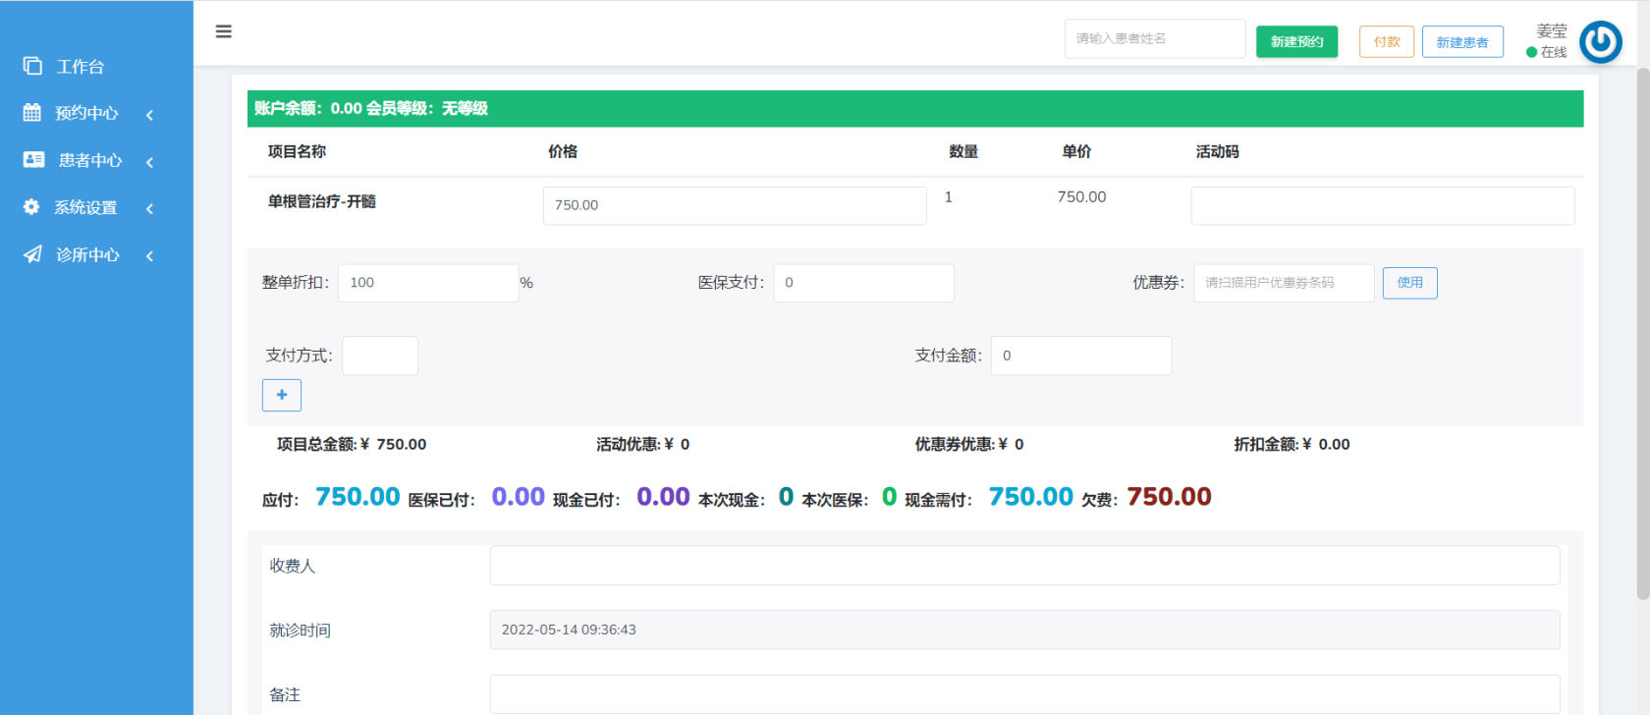Click the 医保已付 amount 0.00

coord(518,497)
